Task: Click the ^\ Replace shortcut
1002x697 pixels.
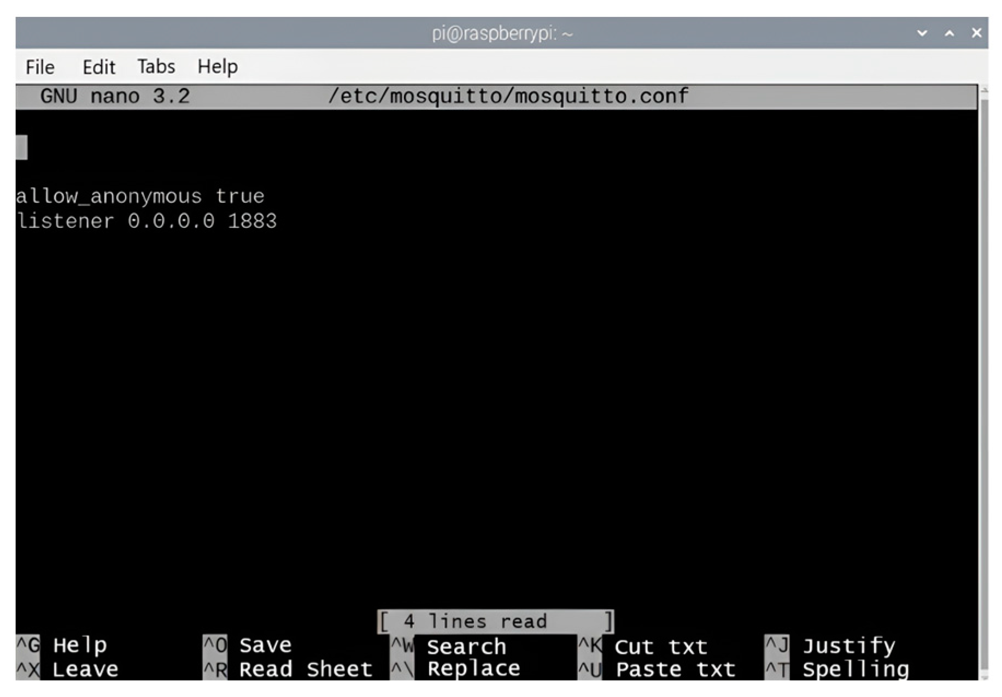Action: coord(455,669)
